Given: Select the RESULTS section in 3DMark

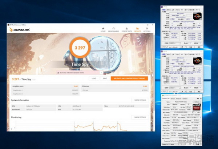Looking at the screenshot, I should (137, 30).
